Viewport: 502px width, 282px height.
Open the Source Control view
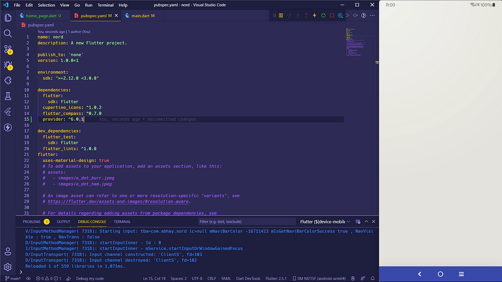8,49
